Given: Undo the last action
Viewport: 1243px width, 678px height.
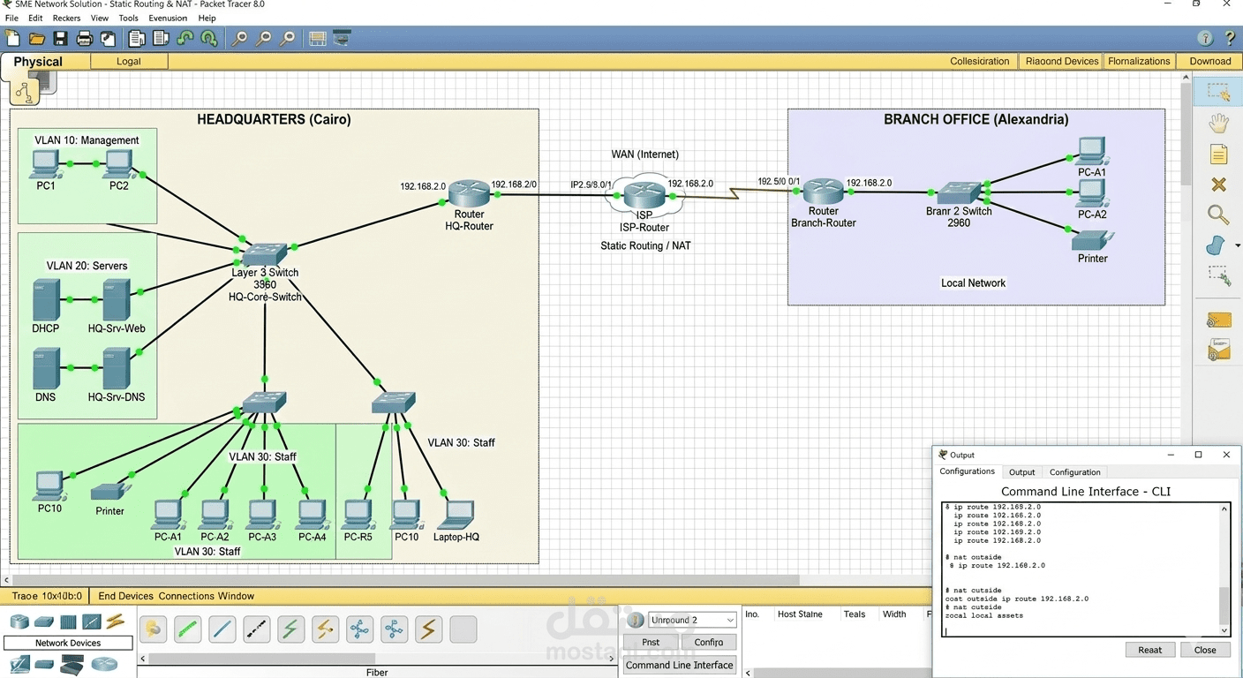Looking at the screenshot, I should [x=185, y=38].
